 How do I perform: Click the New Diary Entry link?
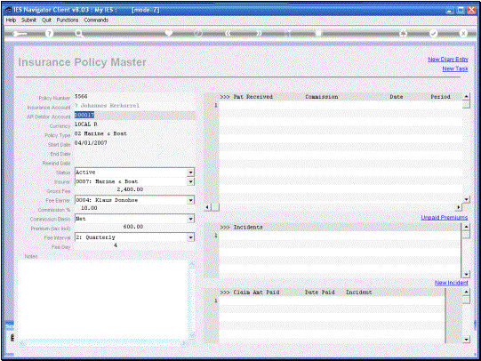pos(448,60)
